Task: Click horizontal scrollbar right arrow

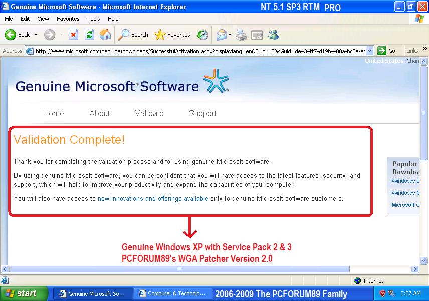Action: click(415, 269)
